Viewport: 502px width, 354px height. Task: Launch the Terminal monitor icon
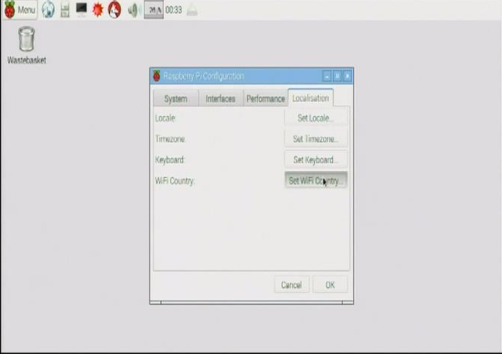pyautogui.click(x=81, y=10)
